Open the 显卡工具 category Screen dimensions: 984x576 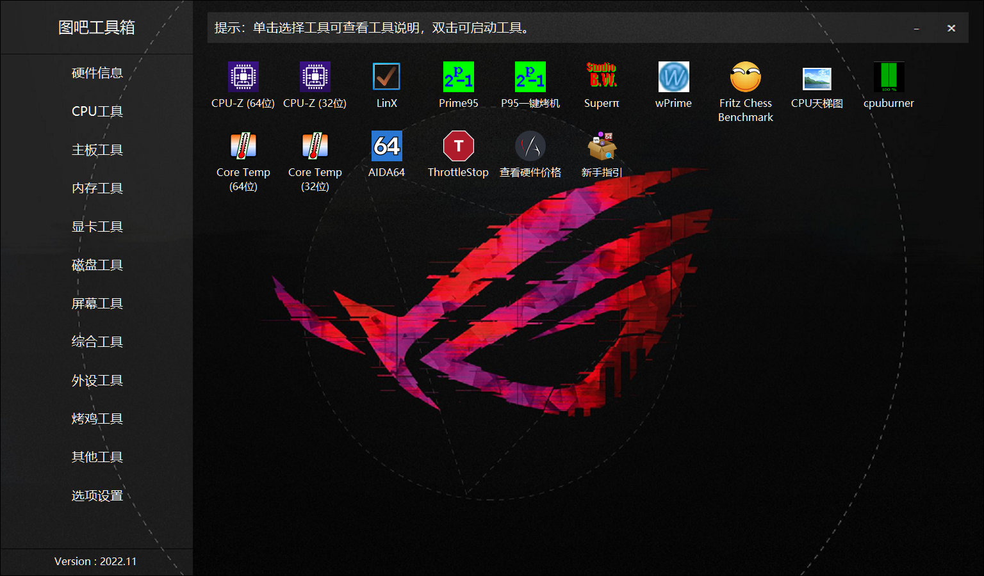[97, 227]
